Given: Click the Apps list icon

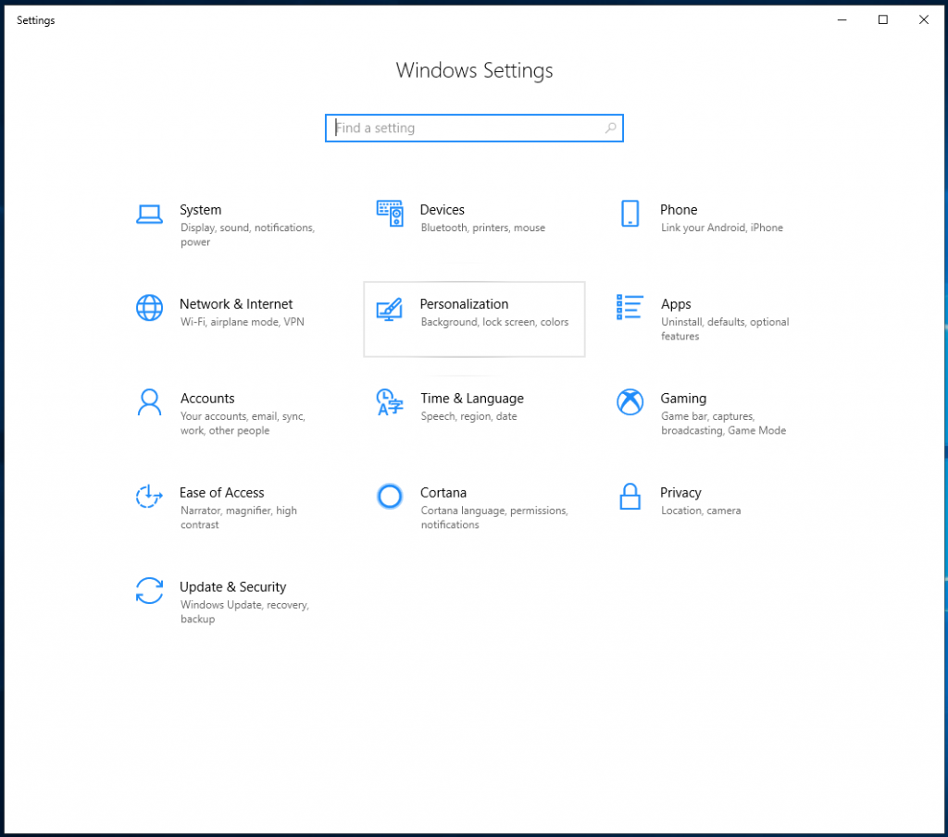Looking at the screenshot, I should point(630,308).
